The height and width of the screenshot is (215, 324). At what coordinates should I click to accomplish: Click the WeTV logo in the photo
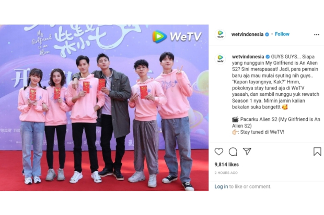(177, 37)
